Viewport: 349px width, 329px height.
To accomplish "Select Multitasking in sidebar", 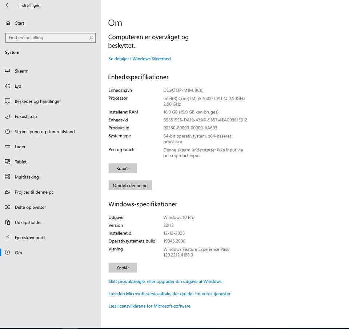I will click(50, 177).
